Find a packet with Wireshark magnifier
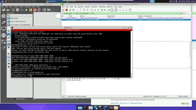Viewport: 196px width, 110px height. [92, 10]
